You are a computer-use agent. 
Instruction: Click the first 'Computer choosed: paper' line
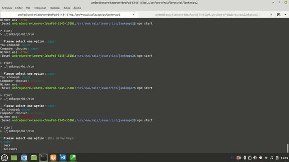coord(19,49)
